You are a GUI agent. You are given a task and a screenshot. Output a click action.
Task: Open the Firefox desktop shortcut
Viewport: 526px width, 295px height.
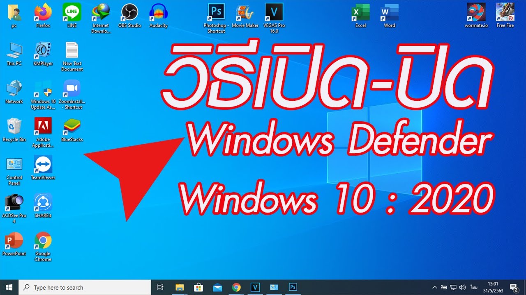pos(43,16)
